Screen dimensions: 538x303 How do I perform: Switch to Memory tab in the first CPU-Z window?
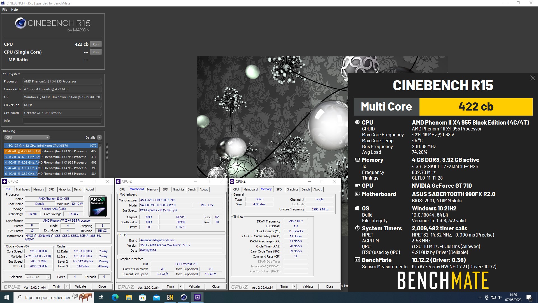coord(39,189)
